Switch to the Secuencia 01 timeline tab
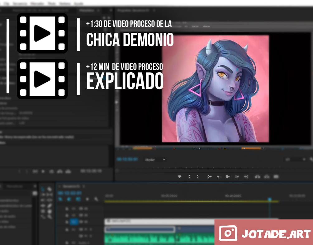313x245 pixels. tap(71, 186)
